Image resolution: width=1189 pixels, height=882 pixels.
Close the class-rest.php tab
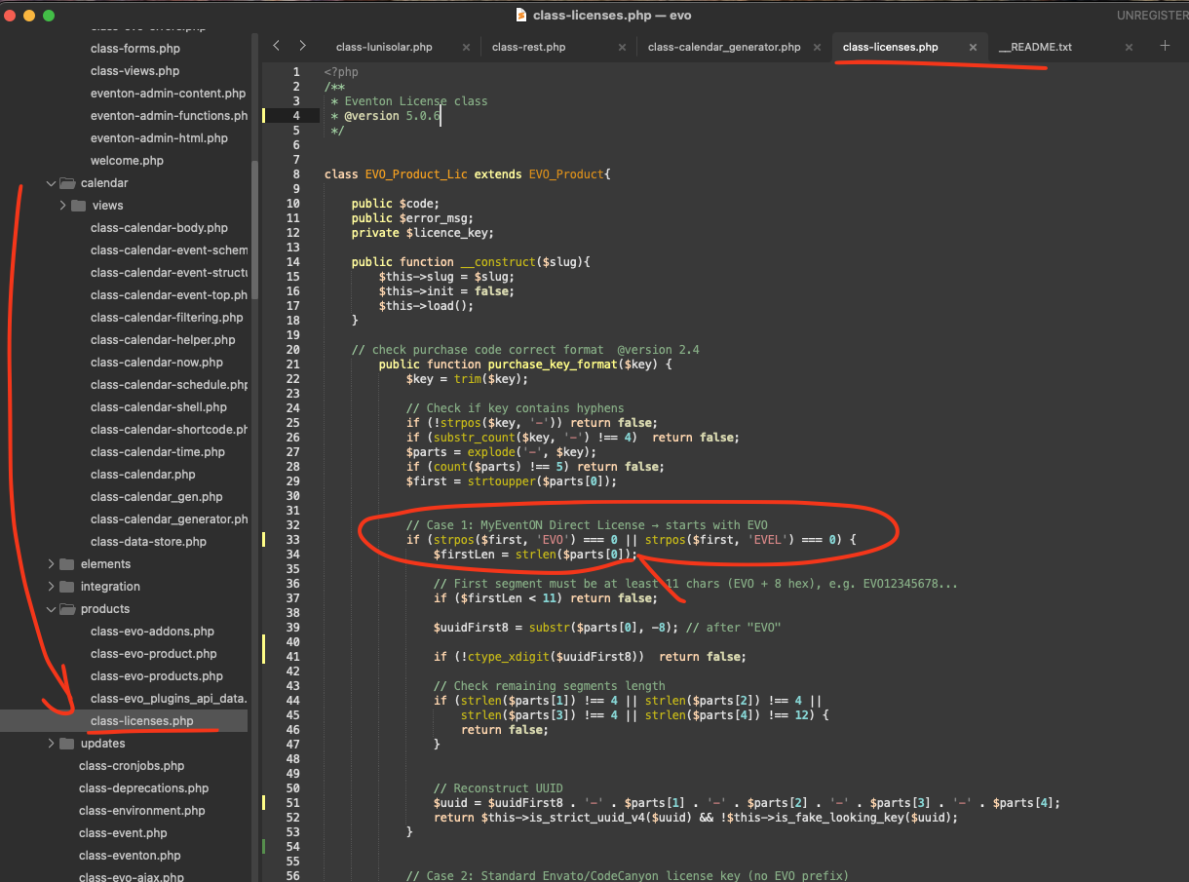[x=622, y=47]
